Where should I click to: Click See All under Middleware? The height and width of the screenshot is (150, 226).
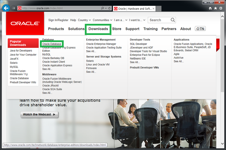coord(47,93)
